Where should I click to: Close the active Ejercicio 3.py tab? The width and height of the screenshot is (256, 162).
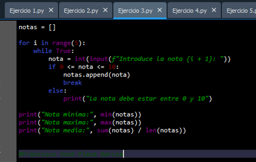pyautogui.click(x=160, y=10)
